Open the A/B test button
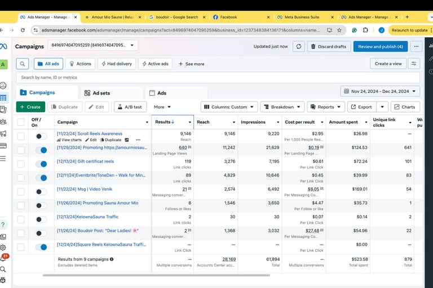Screen dimensions: 433x288 pos(130,107)
